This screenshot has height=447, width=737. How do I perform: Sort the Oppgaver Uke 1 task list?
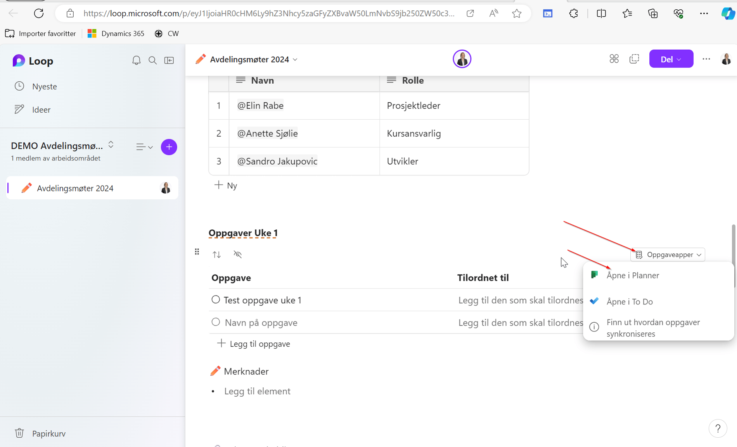[217, 254]
